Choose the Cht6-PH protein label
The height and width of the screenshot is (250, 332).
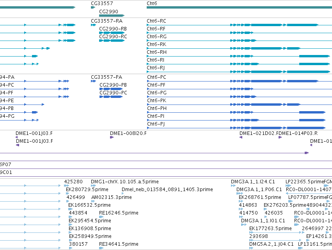[x=157, y=108]
